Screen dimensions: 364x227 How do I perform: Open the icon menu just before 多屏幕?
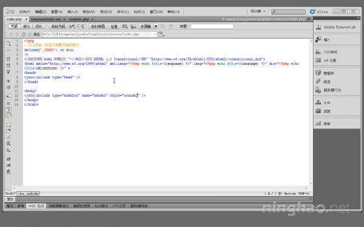point(133,27)
